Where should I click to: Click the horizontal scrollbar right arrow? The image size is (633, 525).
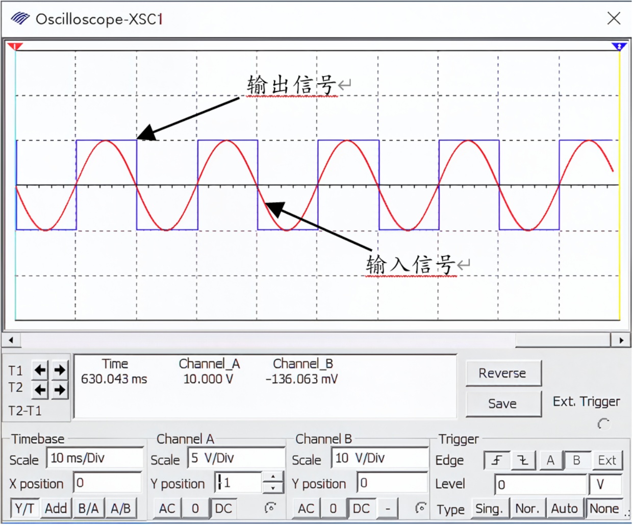pyautogui.click(x=621, y=340)
